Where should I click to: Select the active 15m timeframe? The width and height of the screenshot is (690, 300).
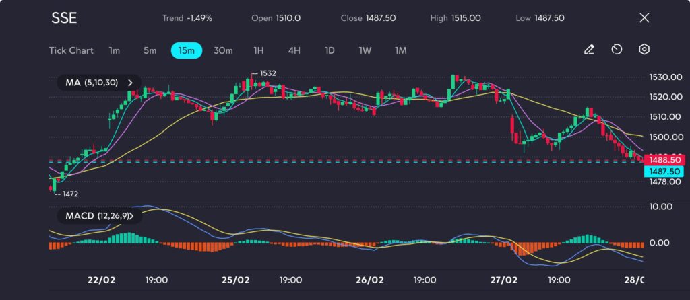(187, 50)
